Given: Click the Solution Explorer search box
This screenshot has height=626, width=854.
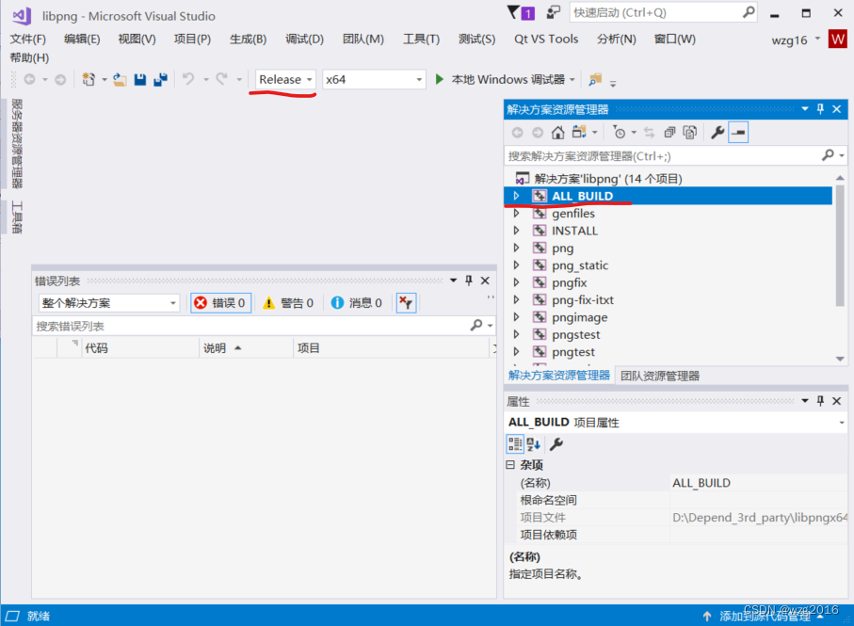Looking at the screenshot, I should (659, 154).
